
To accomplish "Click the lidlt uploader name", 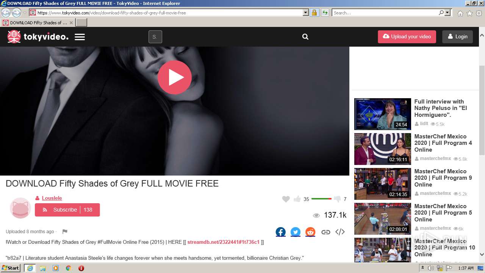I will point(424,124).
